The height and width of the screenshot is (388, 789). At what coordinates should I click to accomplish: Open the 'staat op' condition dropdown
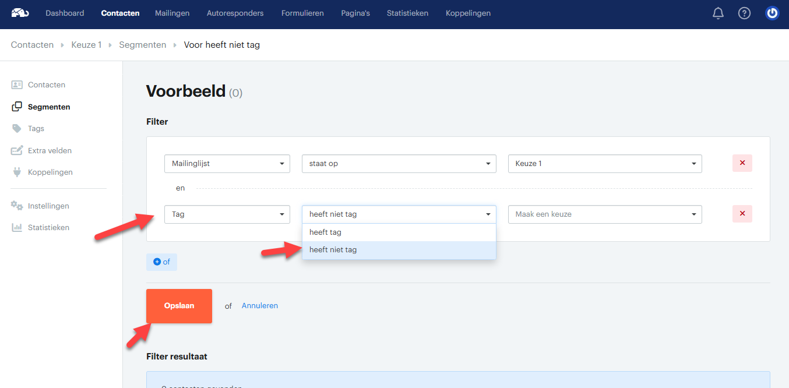(x=399, y=164)
